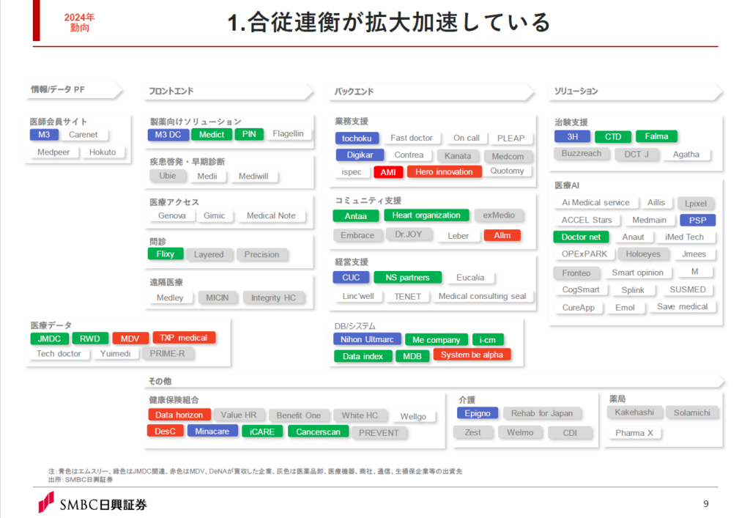Viewport: 750px width, 518px height.
Task: Click the Carenet label
Action: 83,135
